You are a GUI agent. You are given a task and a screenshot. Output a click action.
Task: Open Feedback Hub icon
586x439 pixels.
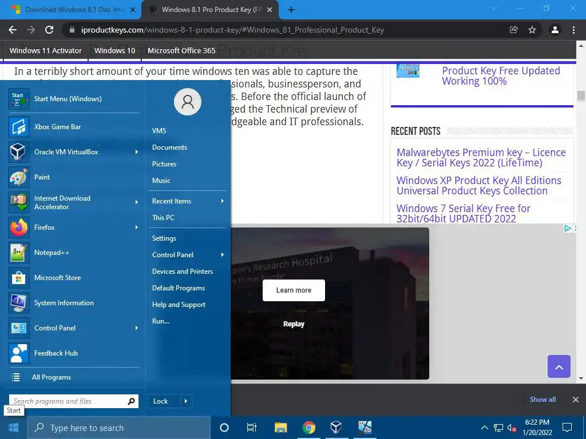pos(19,353)
